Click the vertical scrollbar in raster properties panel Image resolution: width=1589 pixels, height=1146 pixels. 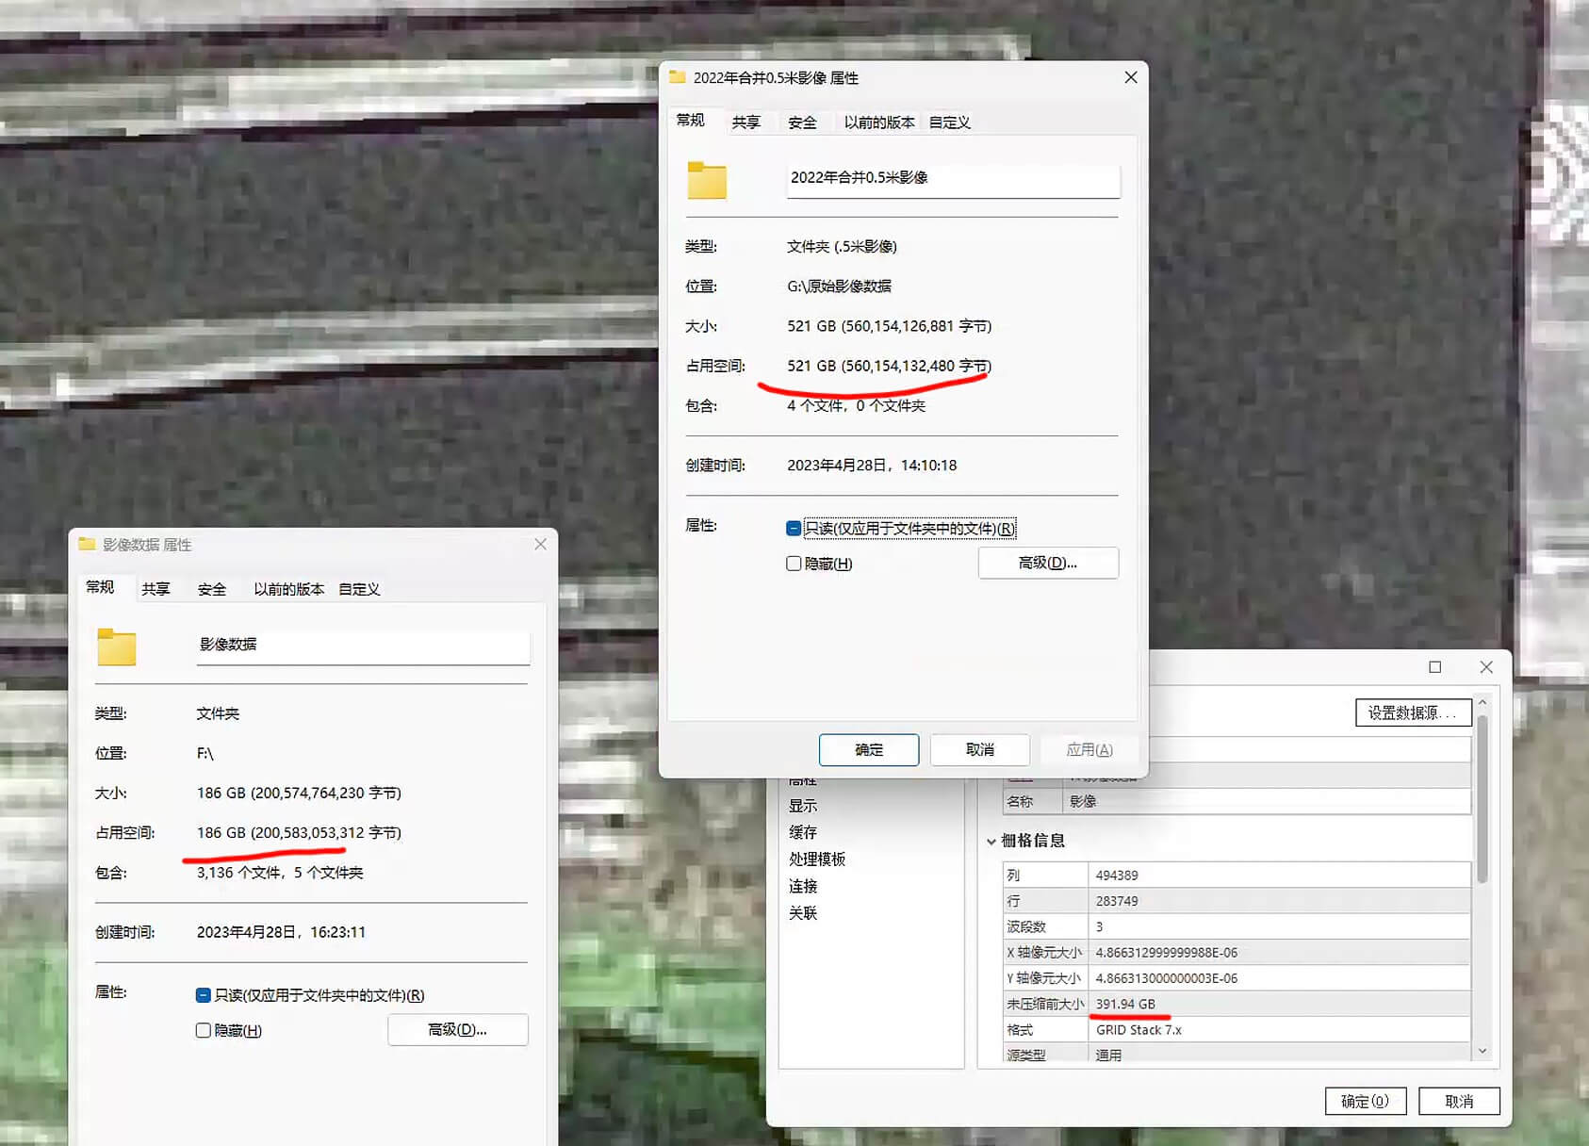click(x=1483, y=801)
